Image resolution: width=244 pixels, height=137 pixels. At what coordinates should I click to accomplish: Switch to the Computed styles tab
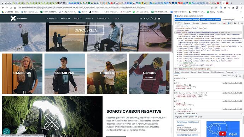click(x=185, y=72)
